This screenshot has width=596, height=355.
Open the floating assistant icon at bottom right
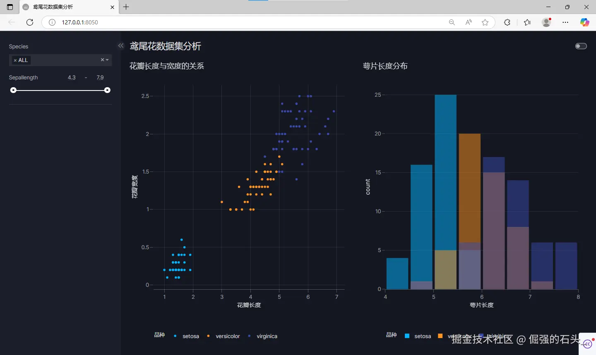(x=587, y=343)
